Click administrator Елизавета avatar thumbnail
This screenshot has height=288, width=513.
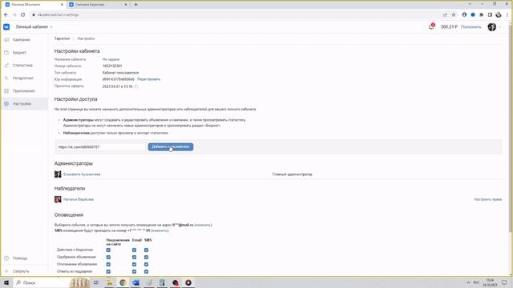click(58, 174)
